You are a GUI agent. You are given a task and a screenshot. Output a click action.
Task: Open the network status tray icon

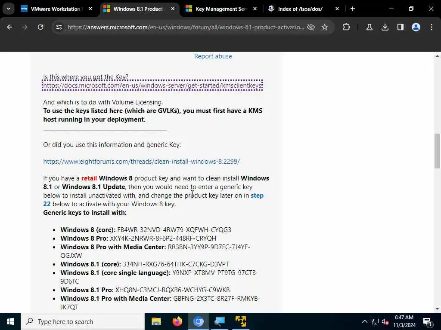pyautogui.click(x=375, y=321)
